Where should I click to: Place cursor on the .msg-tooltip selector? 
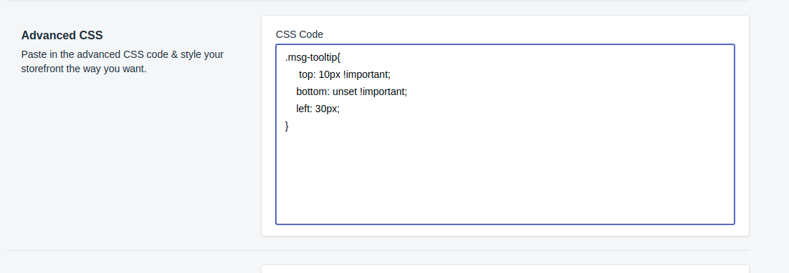point(311,58)
